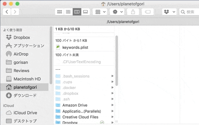This screenshot has width=199, height=125.
Task: Select the Amazon Drive folder
Action: click(84, 105)
